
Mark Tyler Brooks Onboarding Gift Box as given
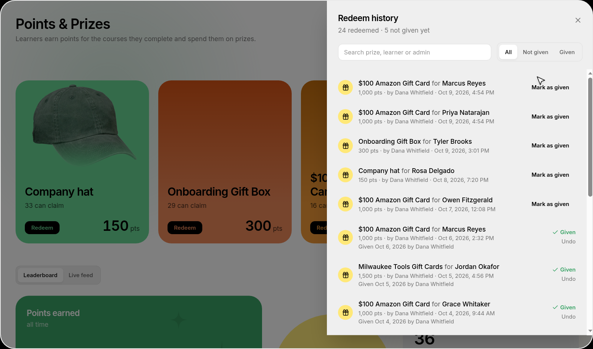tap(550, 146)
